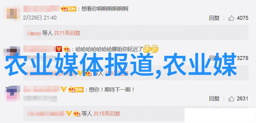256x123 pixels.
Task: Click the 铁粉 badge on third comment
Action: (76, 90)
